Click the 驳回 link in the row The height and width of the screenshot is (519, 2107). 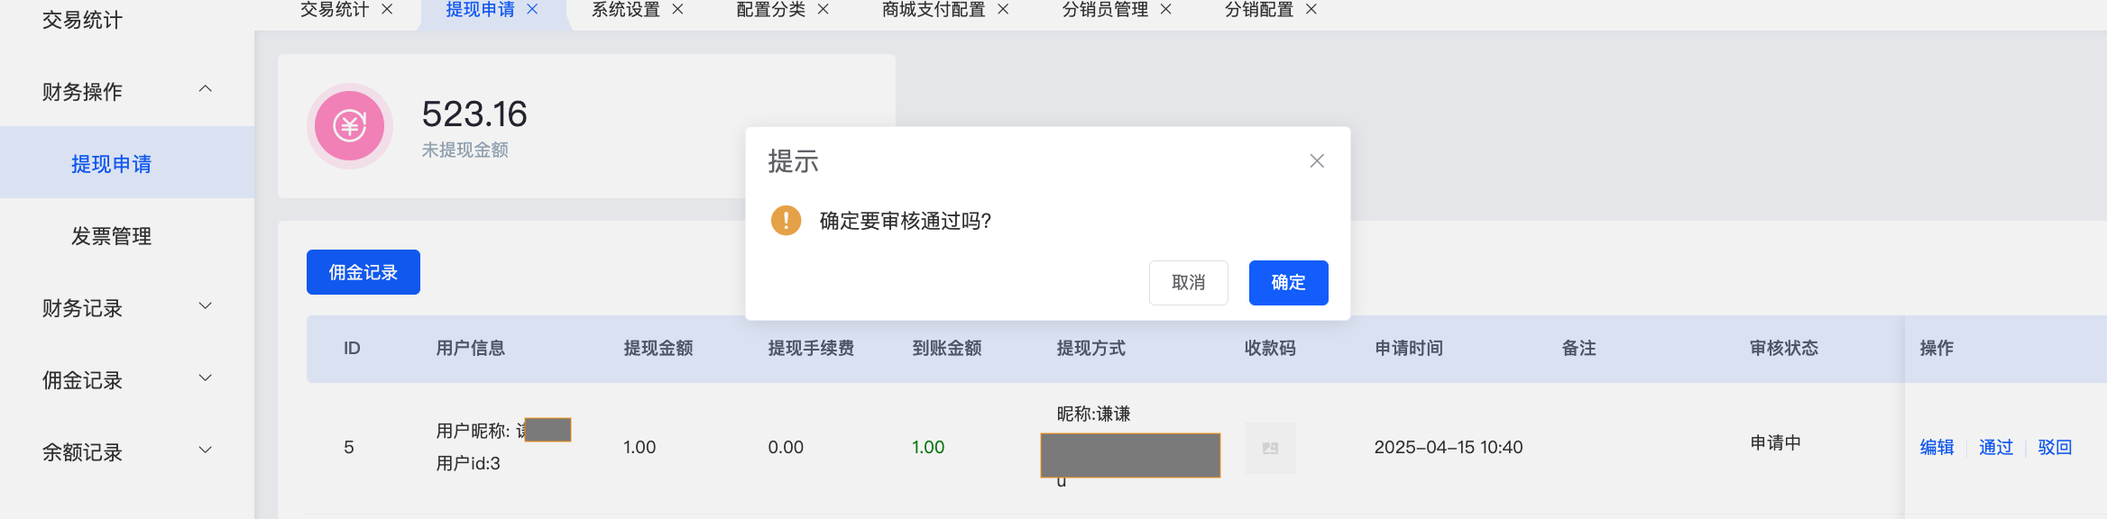click(x=2055, y=447)
